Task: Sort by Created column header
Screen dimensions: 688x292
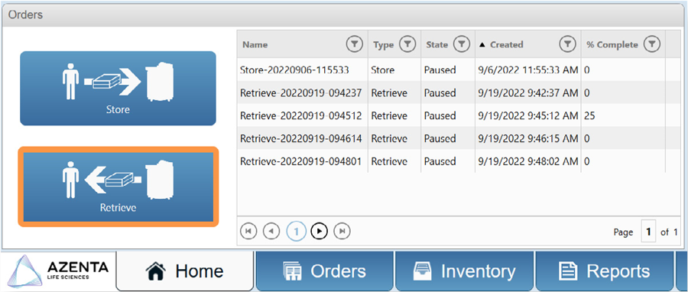Action: click(506, 45)
